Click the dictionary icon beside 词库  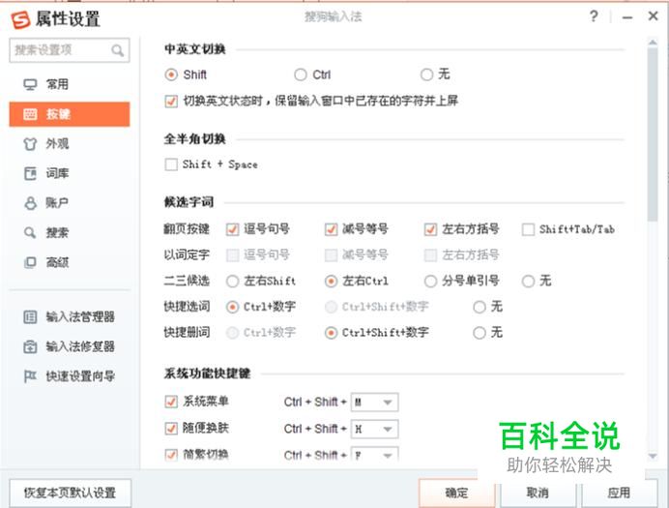[30, 173]
